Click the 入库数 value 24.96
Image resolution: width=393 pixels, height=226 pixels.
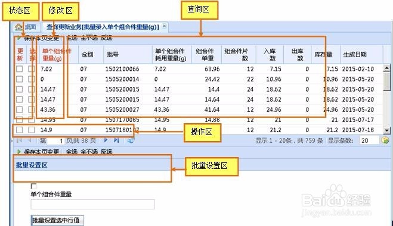click(x=274, y=109)
